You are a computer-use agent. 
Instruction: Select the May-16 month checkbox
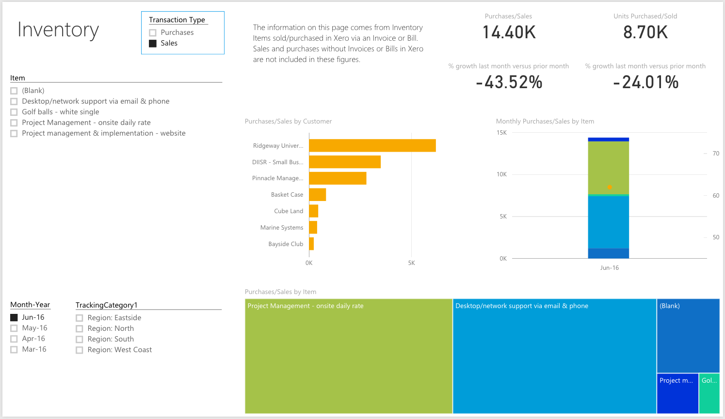tap(14, 328)
